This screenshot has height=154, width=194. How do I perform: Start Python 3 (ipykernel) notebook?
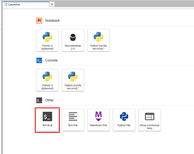click(x=47, y=40)
